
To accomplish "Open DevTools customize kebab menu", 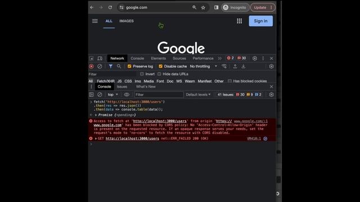I will [x=263, y=58].
